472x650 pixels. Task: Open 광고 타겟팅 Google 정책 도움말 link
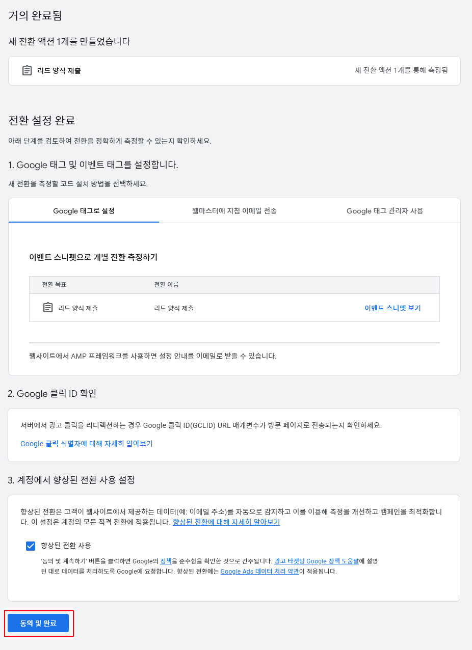pyautogui.click(x=317, y=561)
